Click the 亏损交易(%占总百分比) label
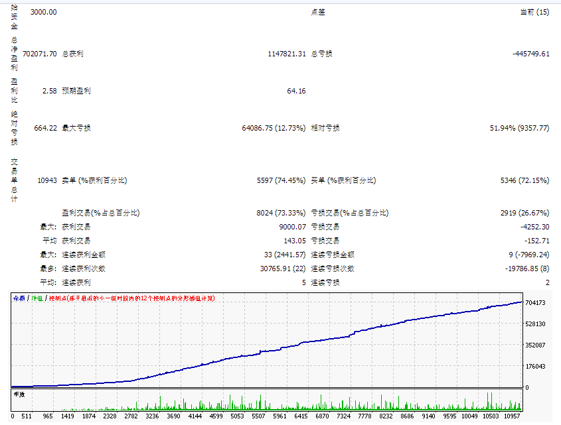 (350, 213)
